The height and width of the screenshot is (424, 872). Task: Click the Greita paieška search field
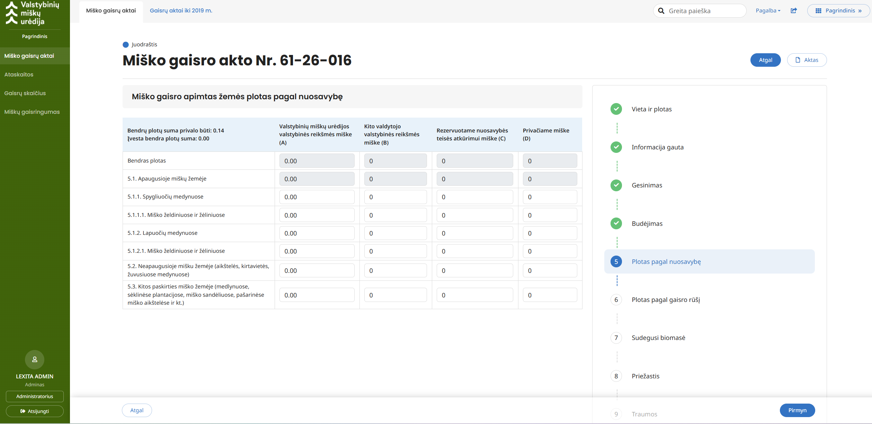[x=700, y=11]
